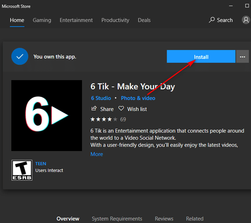Image resolution: width=251 pixels, height=223 pixels.
Task: Open the Entertainment tab
Action: pyautogui.click(x=76, y=20)
